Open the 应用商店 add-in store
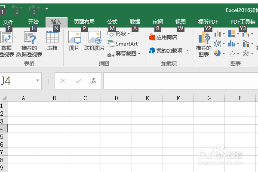Screen dimensions: 258x172 (163, 37)
